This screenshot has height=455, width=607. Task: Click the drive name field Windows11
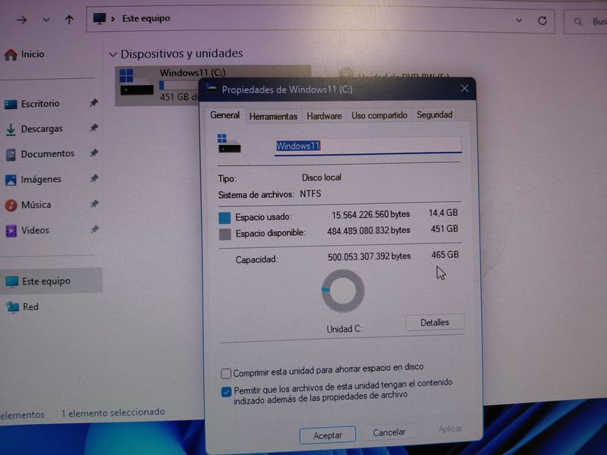click(x=368, y=146)
